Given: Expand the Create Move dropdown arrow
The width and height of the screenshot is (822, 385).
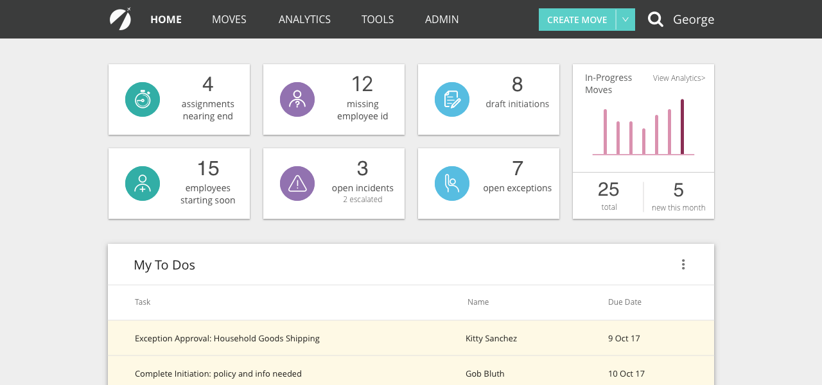Looking at the screenshot, I should tap(625, 20).
